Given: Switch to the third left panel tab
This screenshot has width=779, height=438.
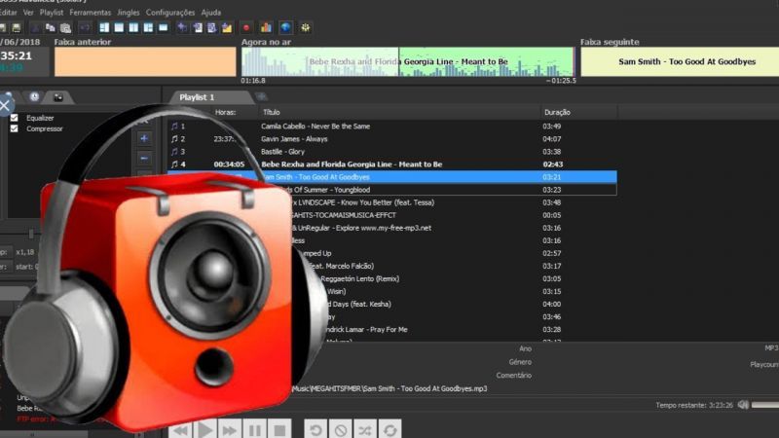Looking at the screenshot, I should pyautogui.click(x=58, y=97).
